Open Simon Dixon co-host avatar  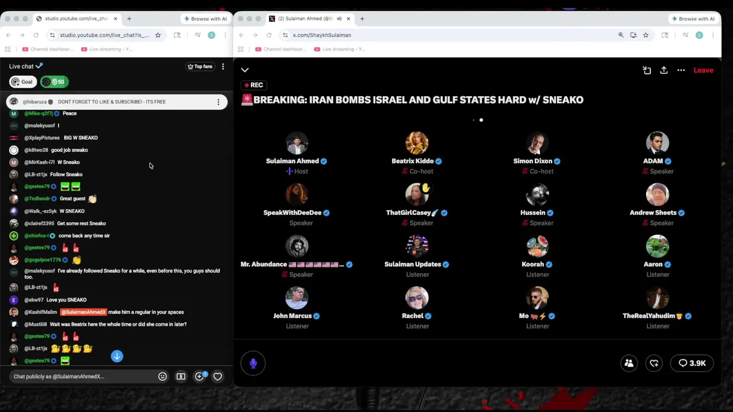(x=537, y=144)
